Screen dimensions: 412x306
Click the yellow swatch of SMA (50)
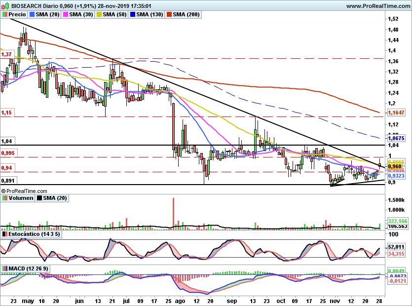tap(99, 14)
